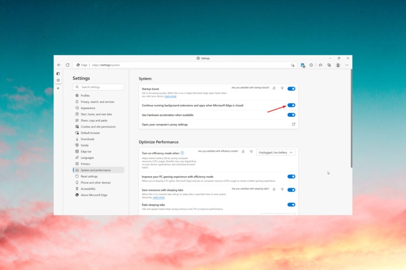
Task: Click the Refresh icon in the address bar
Action: (68, 65)
